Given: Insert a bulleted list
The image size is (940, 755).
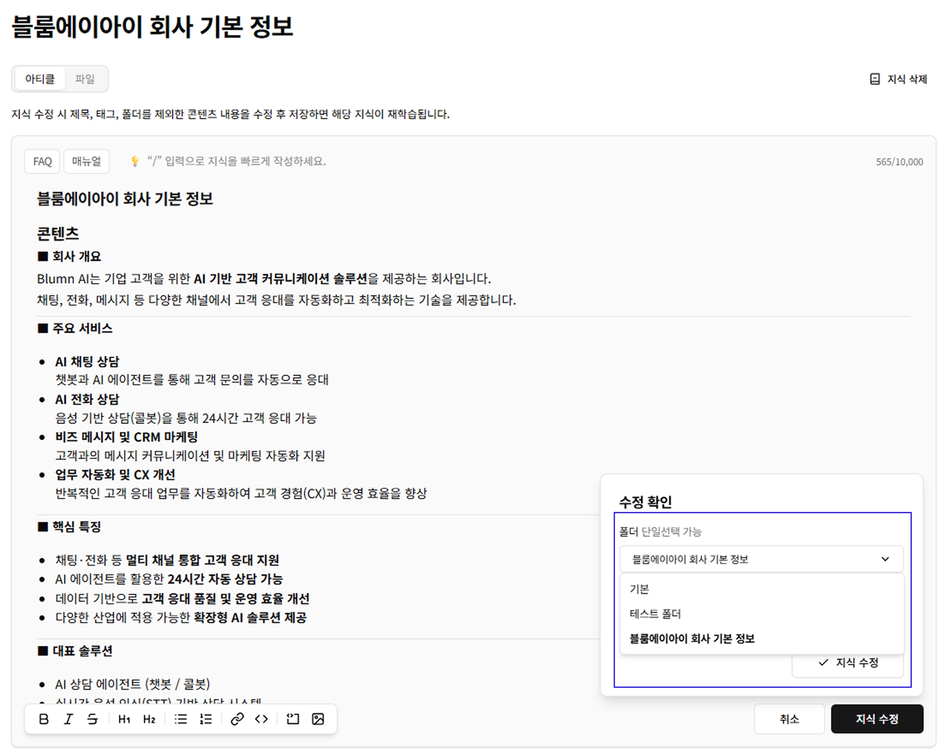Looking at the screenshot, I should click(181, 719).
